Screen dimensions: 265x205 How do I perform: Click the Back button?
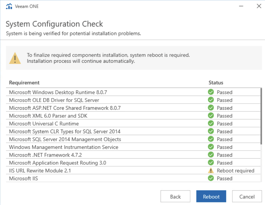coord(175,196)
